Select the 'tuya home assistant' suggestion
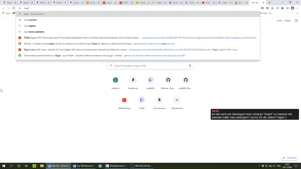Screen dimensions: 301x169 [34, 32]
